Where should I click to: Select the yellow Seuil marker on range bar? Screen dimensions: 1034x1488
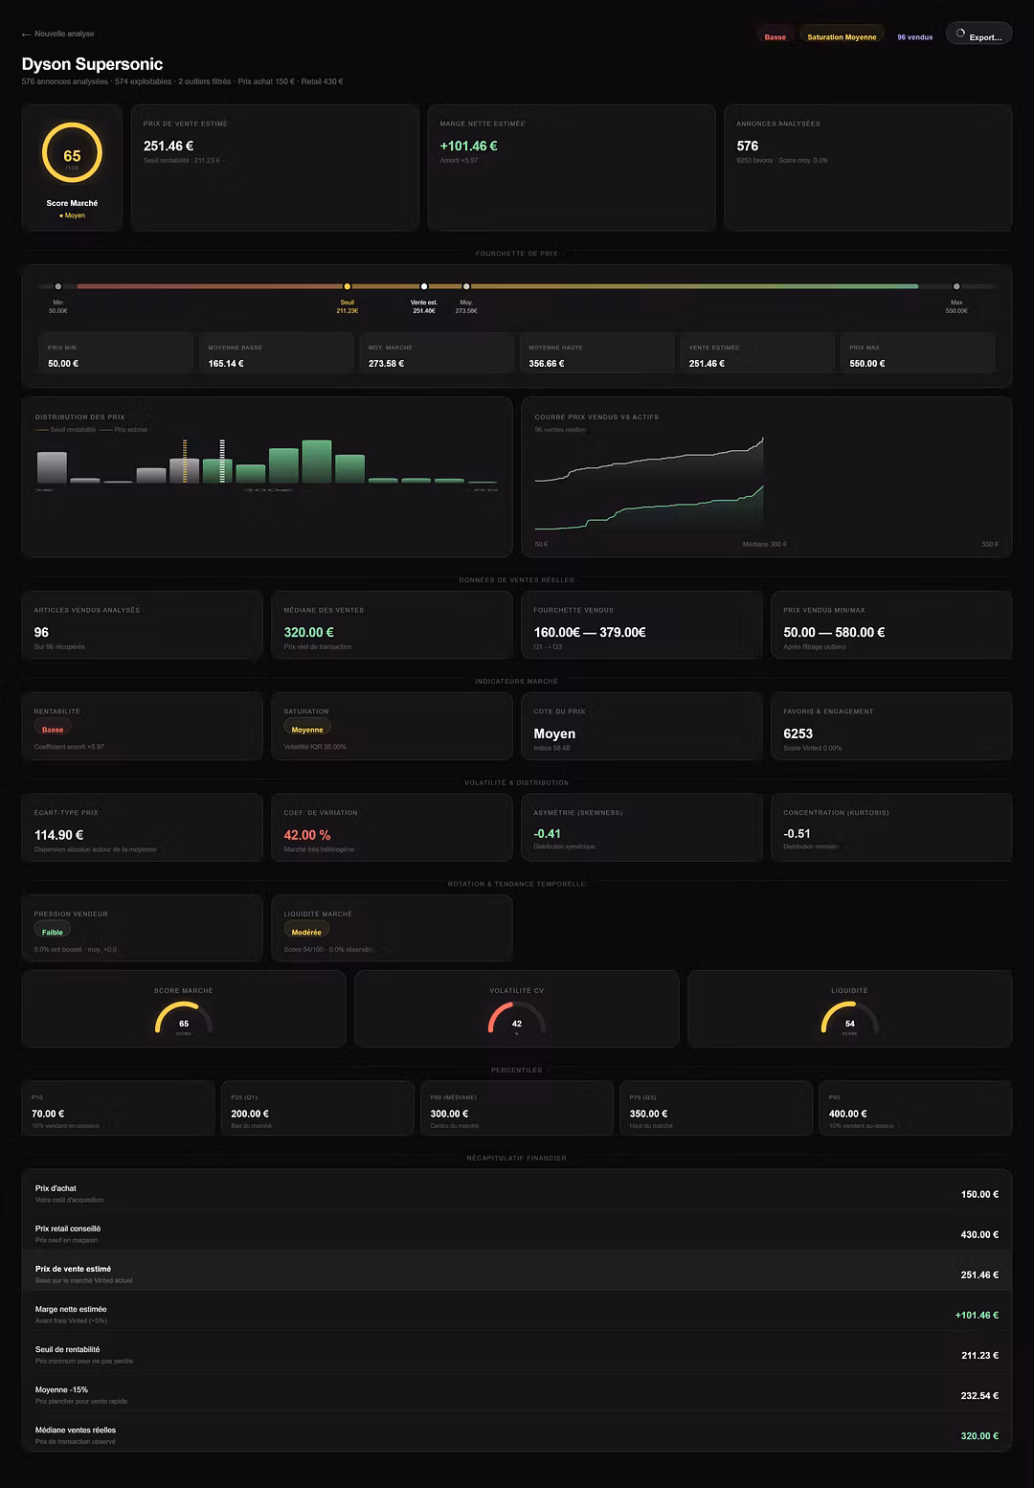click(x=347, y=286)
